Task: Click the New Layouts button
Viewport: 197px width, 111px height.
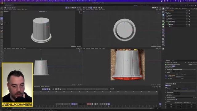Action: [x=191, y=5]
